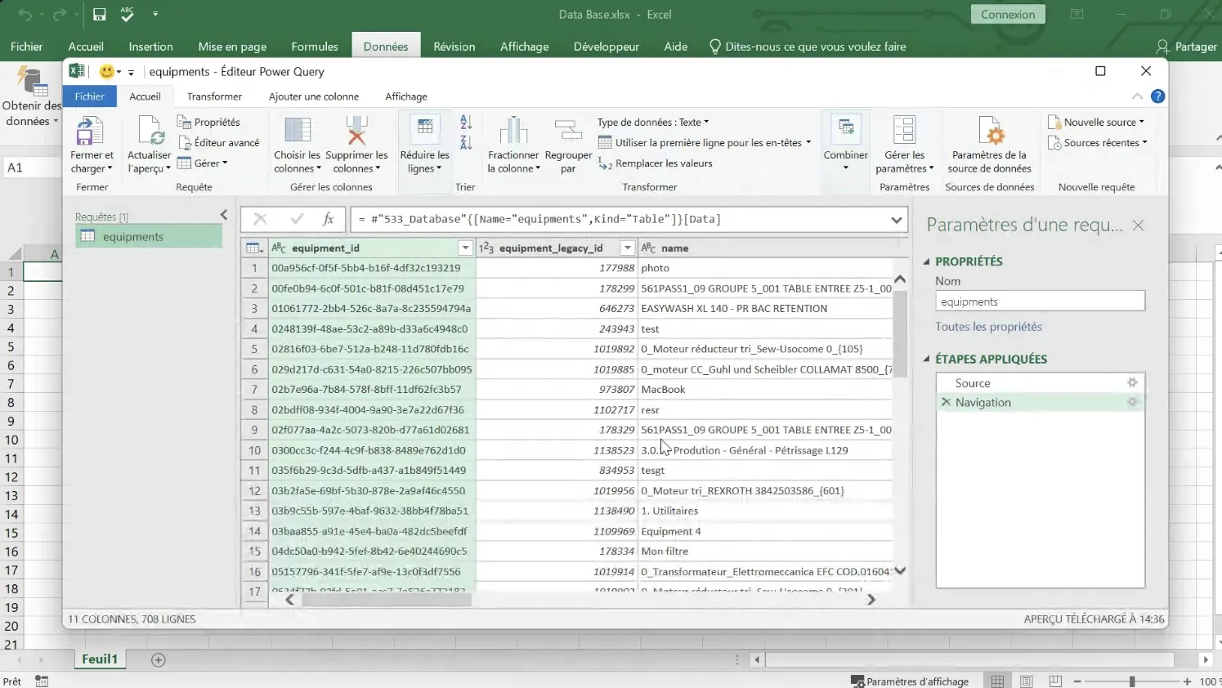Click Combiner icon
Viewport: 1222px width, 688px height.
tap(846, 129)
